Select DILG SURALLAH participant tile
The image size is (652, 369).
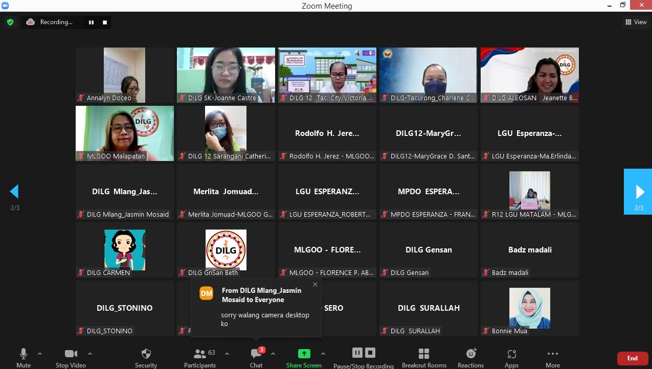point(429,308)
